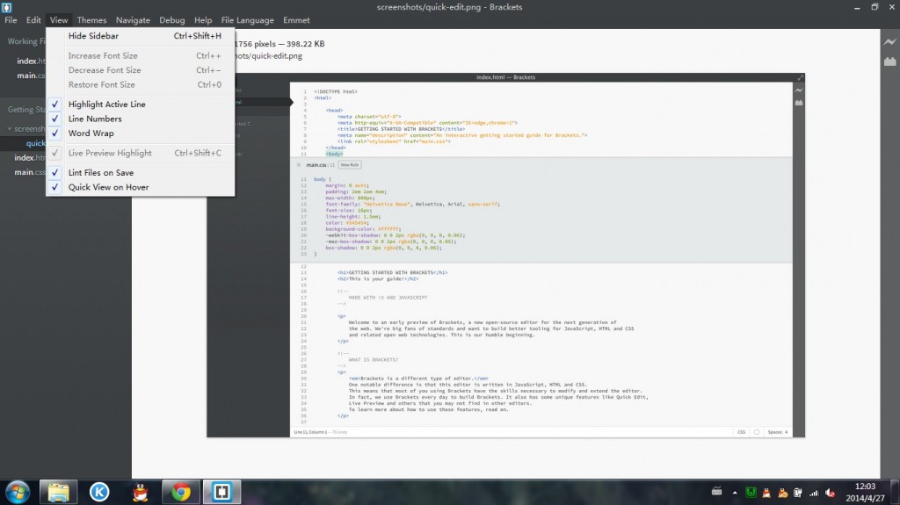This screenshot has width=900, height=505.
Task: Open Windows Explorer folder in the taskbar
Action: click(x=59, y=493)
